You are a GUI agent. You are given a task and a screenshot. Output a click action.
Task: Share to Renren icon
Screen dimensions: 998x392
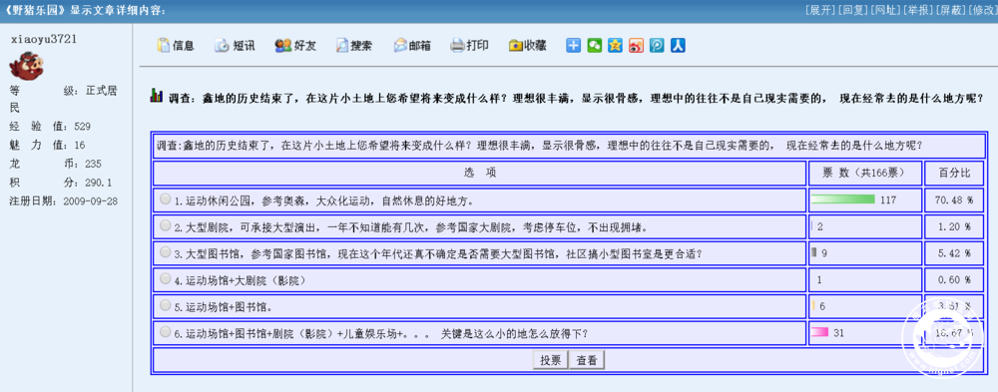point(678,46)
